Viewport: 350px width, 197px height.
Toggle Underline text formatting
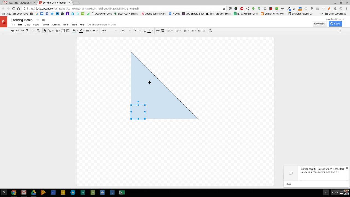point(145,31)
